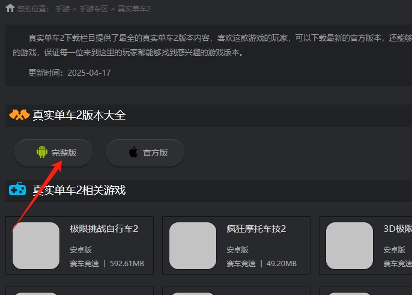
Task: Open the 3D极限 game title link
Action: (x=397, y=229)
